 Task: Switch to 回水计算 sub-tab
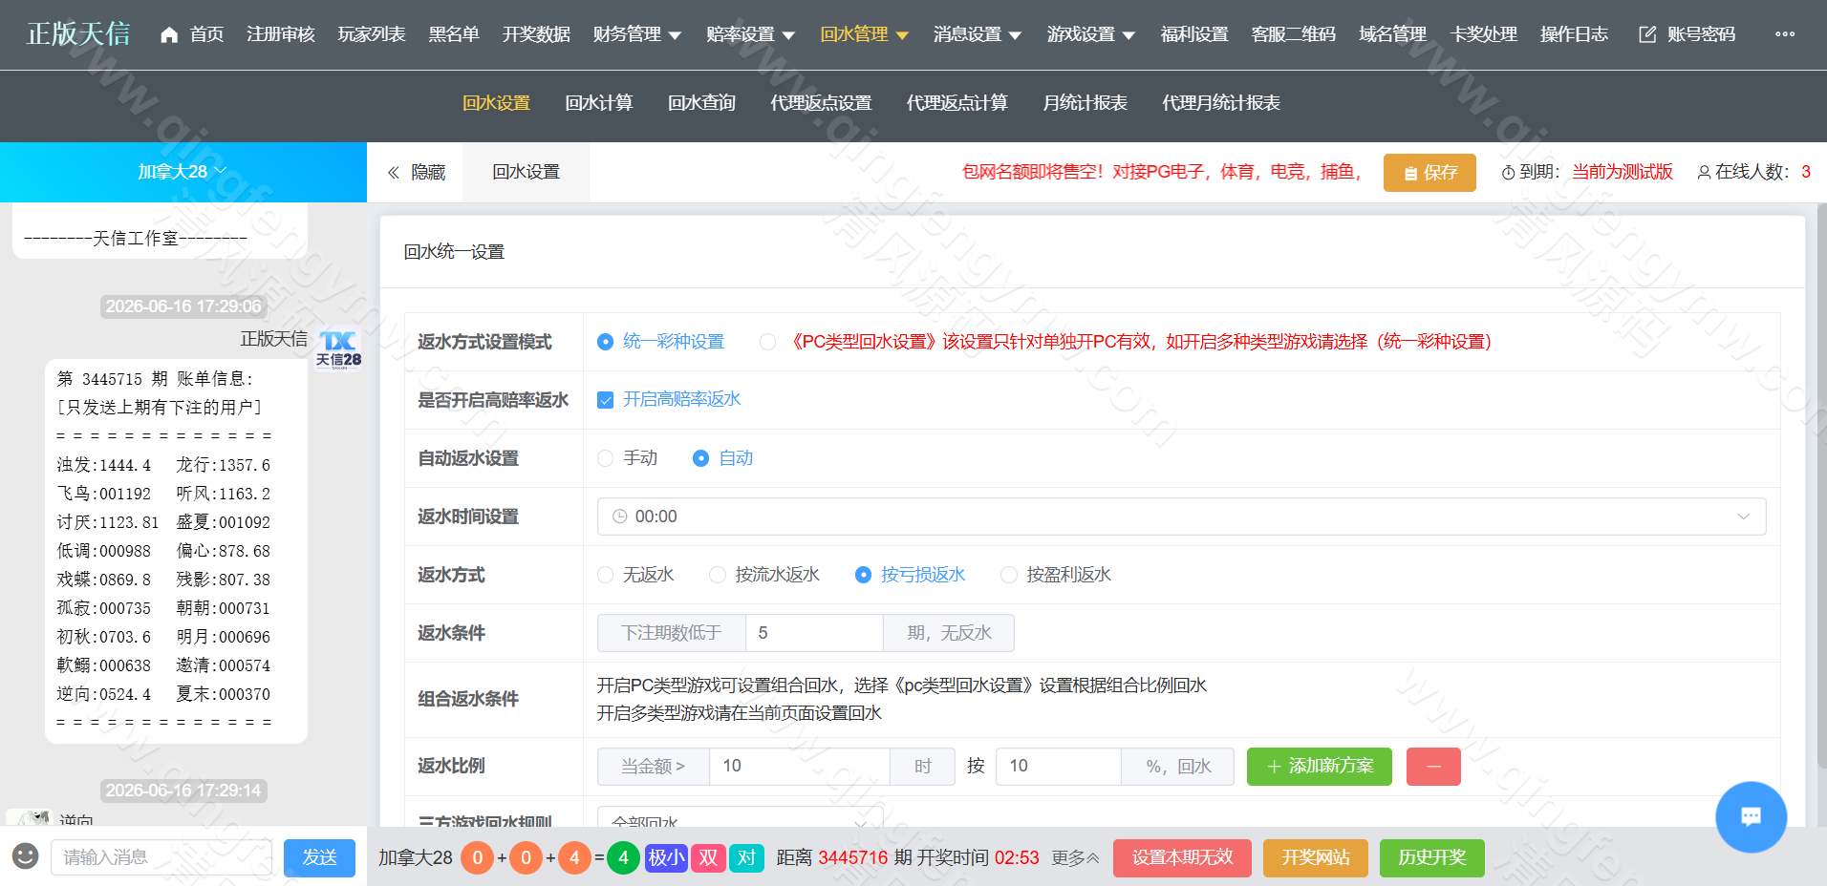coord(598,103)
